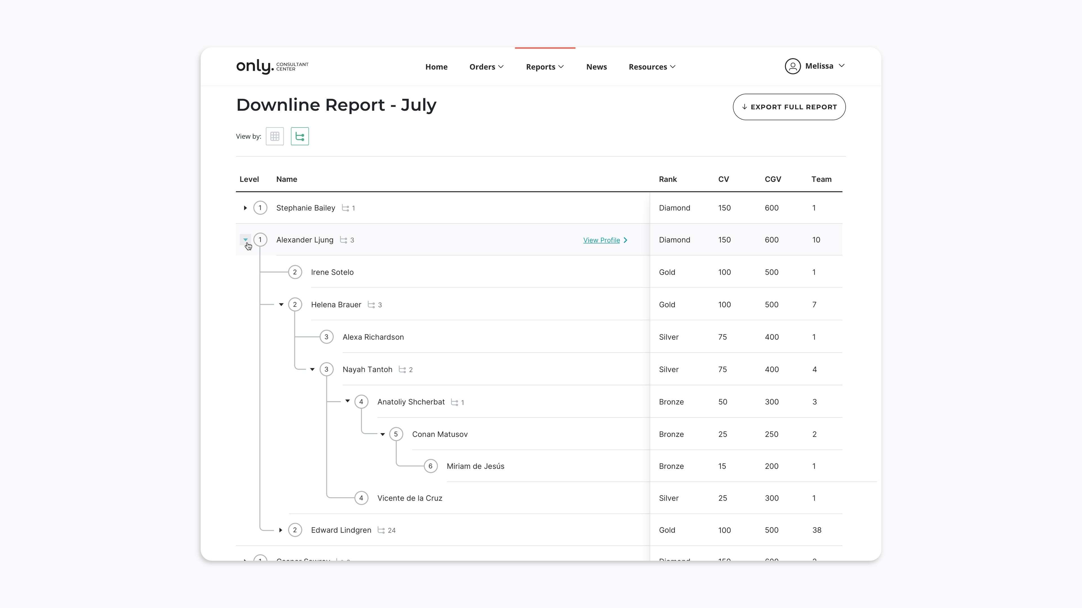The width and height of the screenshot is (1082, 608).
Task: Collapse Nayah Tantoh's sub-team
Action: 312,370
